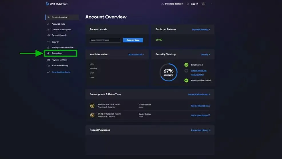Select the Security shield icon in sidebar
This screenshot has width=282, height=159.
[x=48, y=42]
